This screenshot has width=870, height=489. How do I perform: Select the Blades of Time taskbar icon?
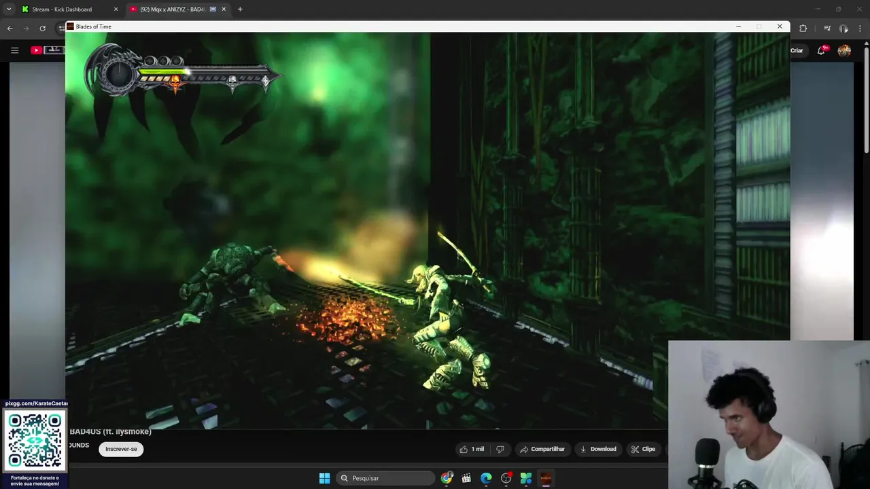(546, 478)
